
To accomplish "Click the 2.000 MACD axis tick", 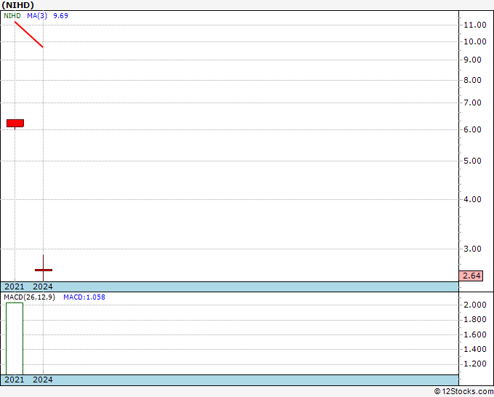I will click(x=475, y=305).
